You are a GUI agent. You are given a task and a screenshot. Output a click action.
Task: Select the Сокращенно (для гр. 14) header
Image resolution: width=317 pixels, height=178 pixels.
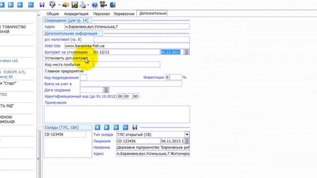click(67, 20)
